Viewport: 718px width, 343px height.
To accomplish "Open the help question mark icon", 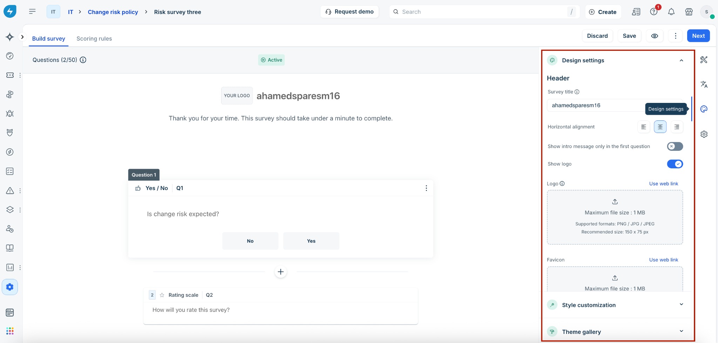I will [x=654, y=12].
